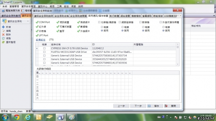Open the Windows Start orb

5,117
